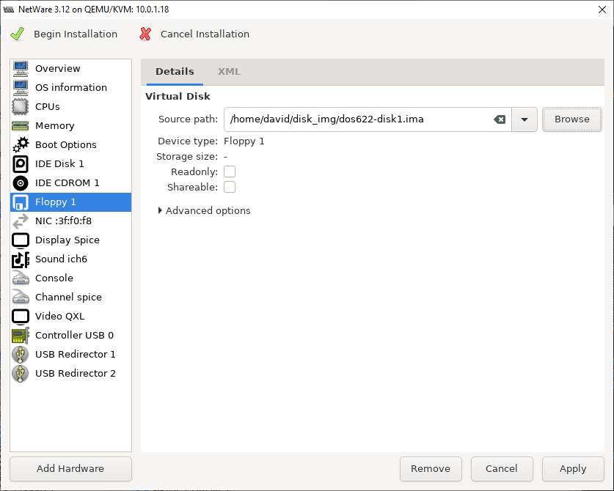Click the Console serial port icon

(x=21, y=278)
